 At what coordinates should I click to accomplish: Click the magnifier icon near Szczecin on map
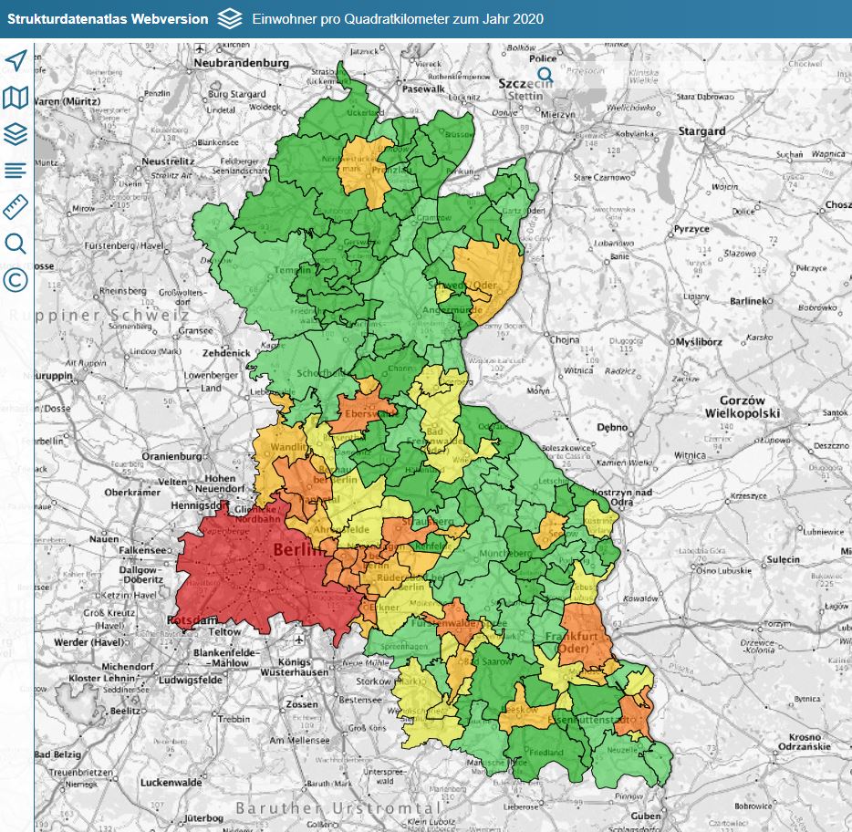point(545,75)
